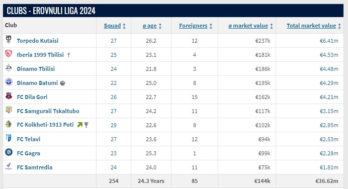Click the green promoted arrow beside Kolkheti-1913 Poti
The width and height of the screenshot is (348, 189).
[x=79, y=125]
